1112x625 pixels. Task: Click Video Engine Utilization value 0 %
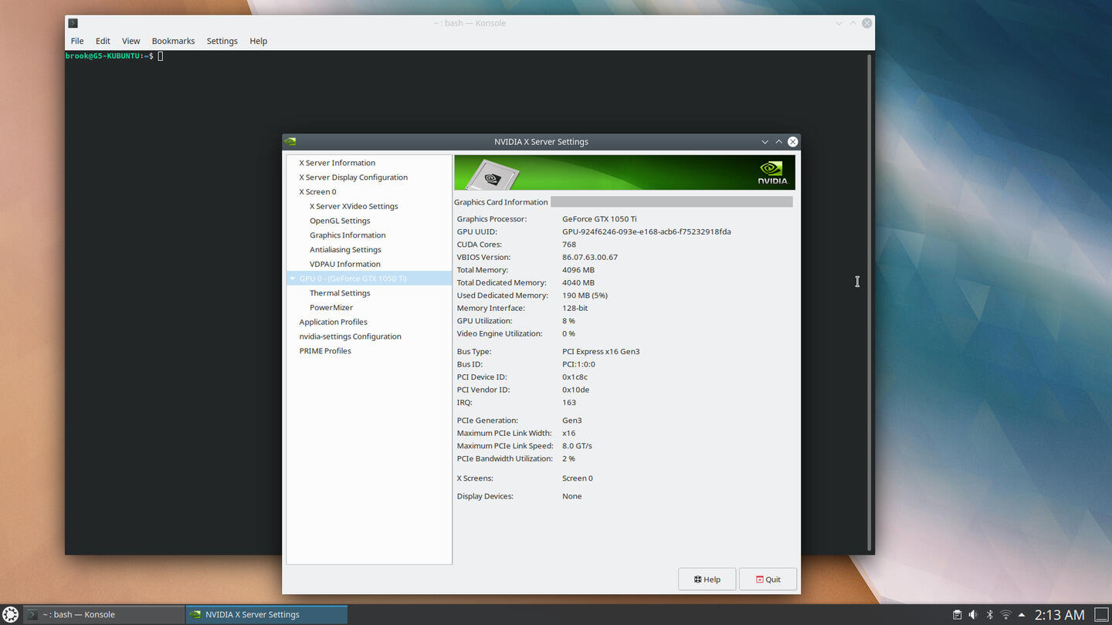[568, 334]
